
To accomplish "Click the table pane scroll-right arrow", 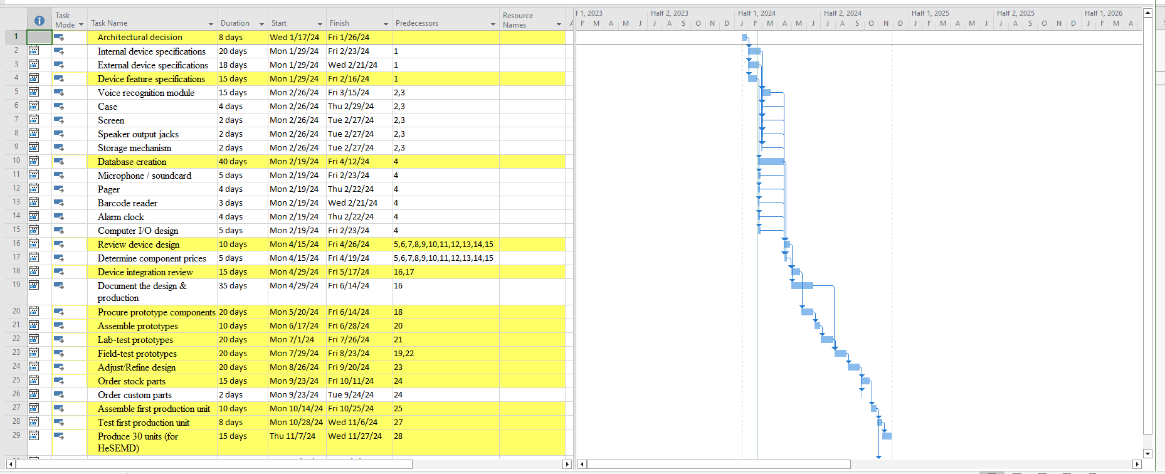I will point(567,465).
